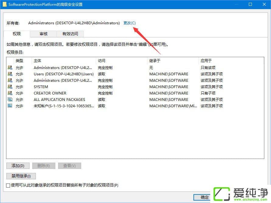Image resolution: width=271 pixels, height=203 pixels.
Task: Click the 删除(R) button
Action: pos(43,166)
